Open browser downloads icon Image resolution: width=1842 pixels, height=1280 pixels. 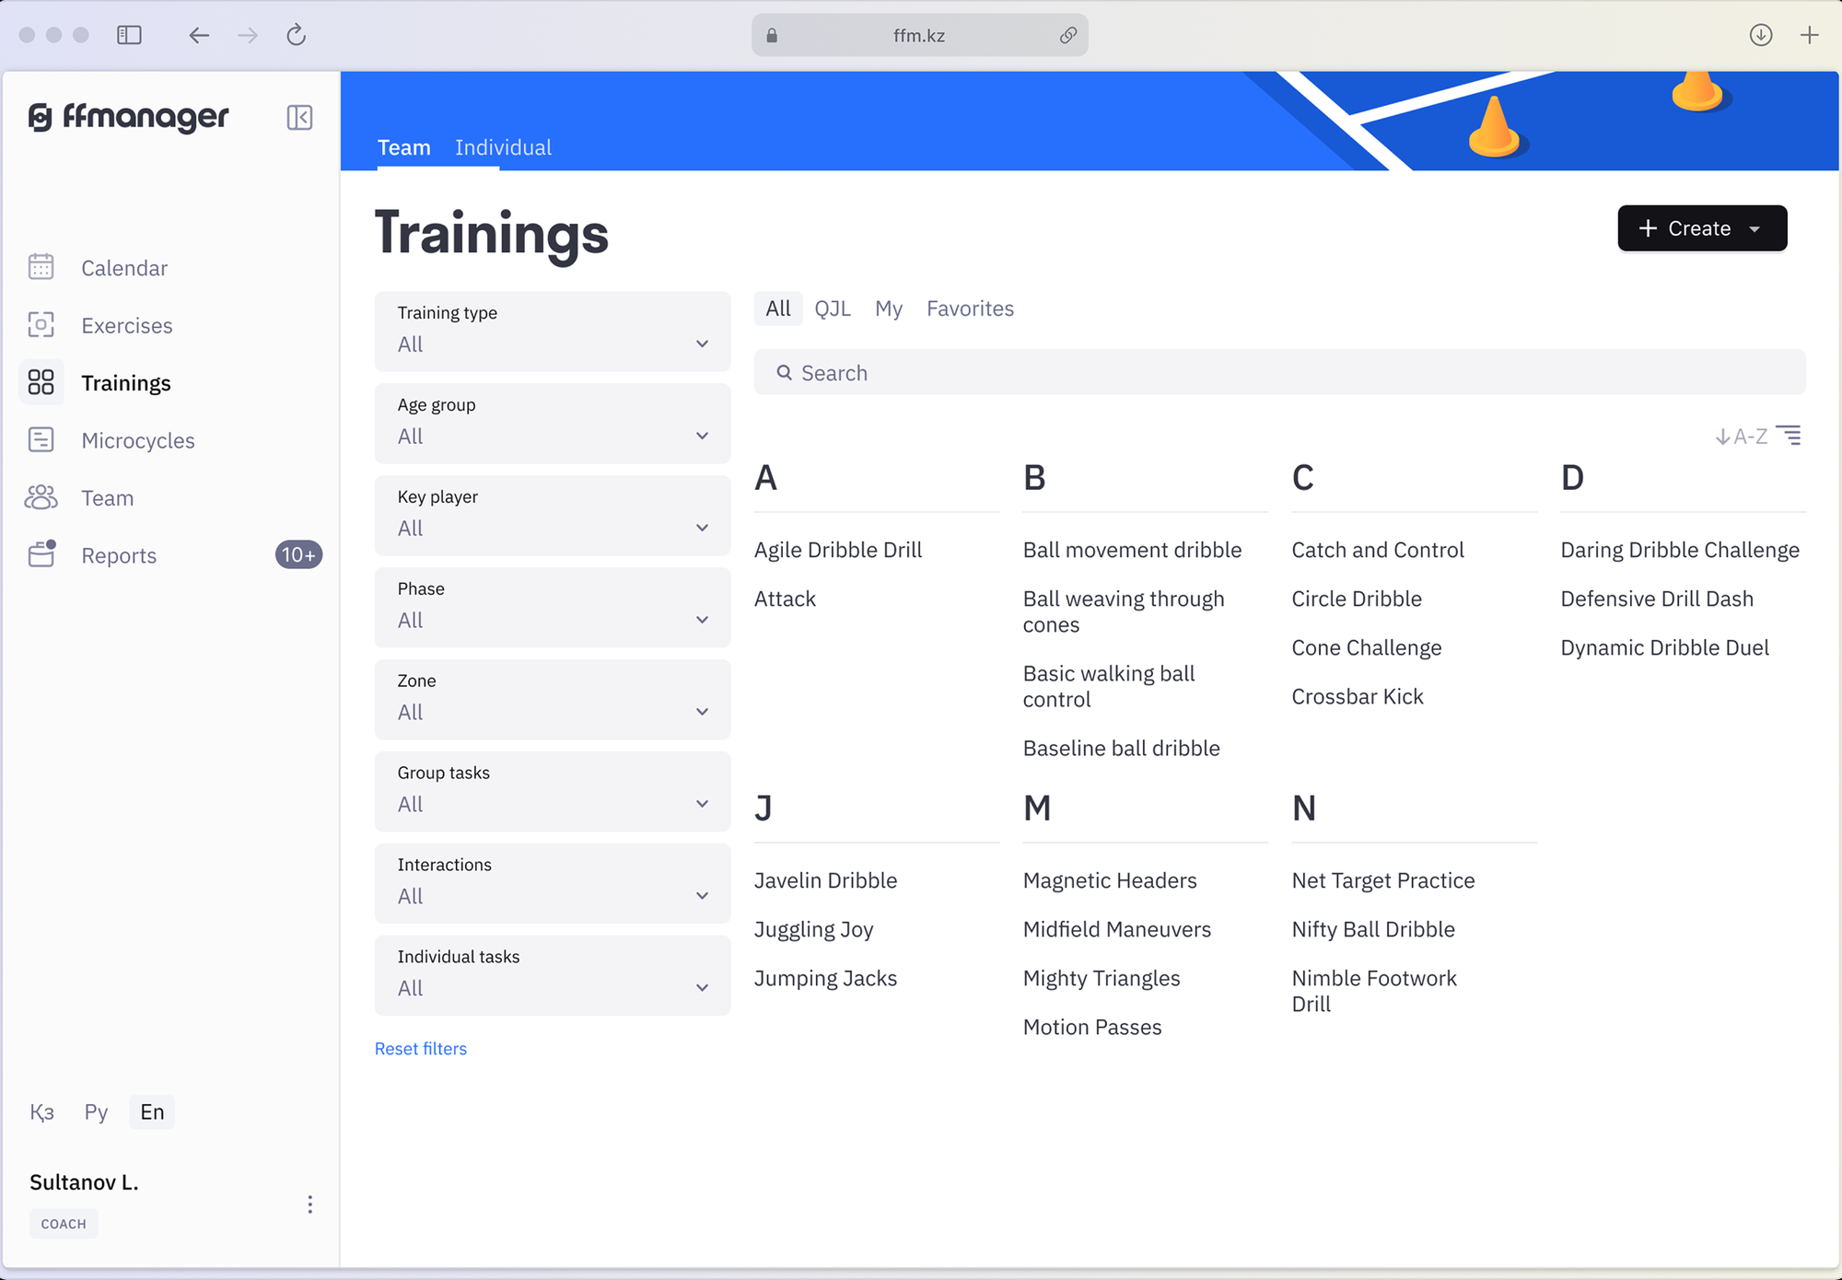[1761, 35]
